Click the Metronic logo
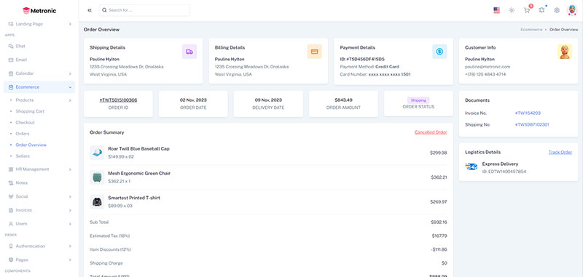Screen dimensions: 583x277 pyautogui.click(x=39, y=11)
